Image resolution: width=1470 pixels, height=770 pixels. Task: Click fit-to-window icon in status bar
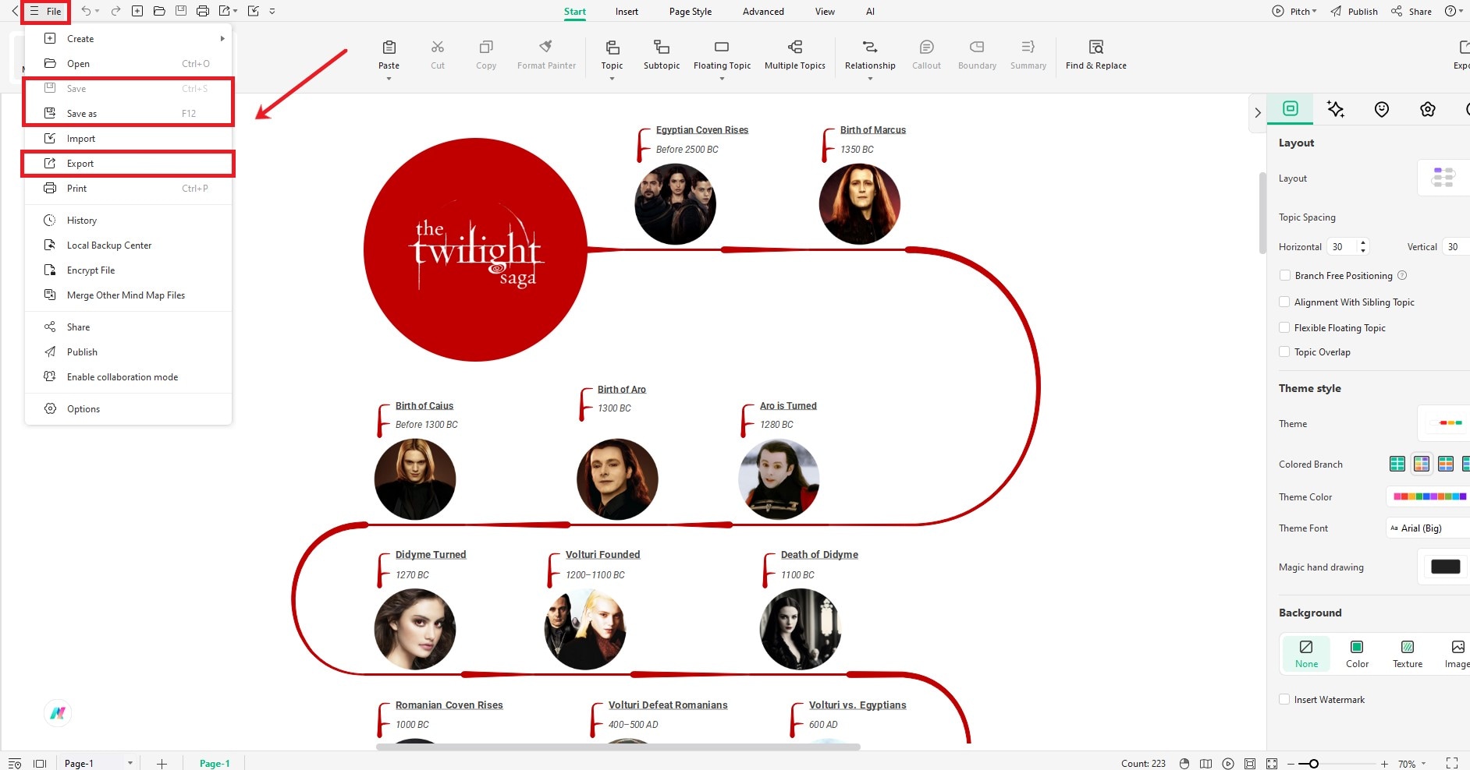pos(1250,764)
